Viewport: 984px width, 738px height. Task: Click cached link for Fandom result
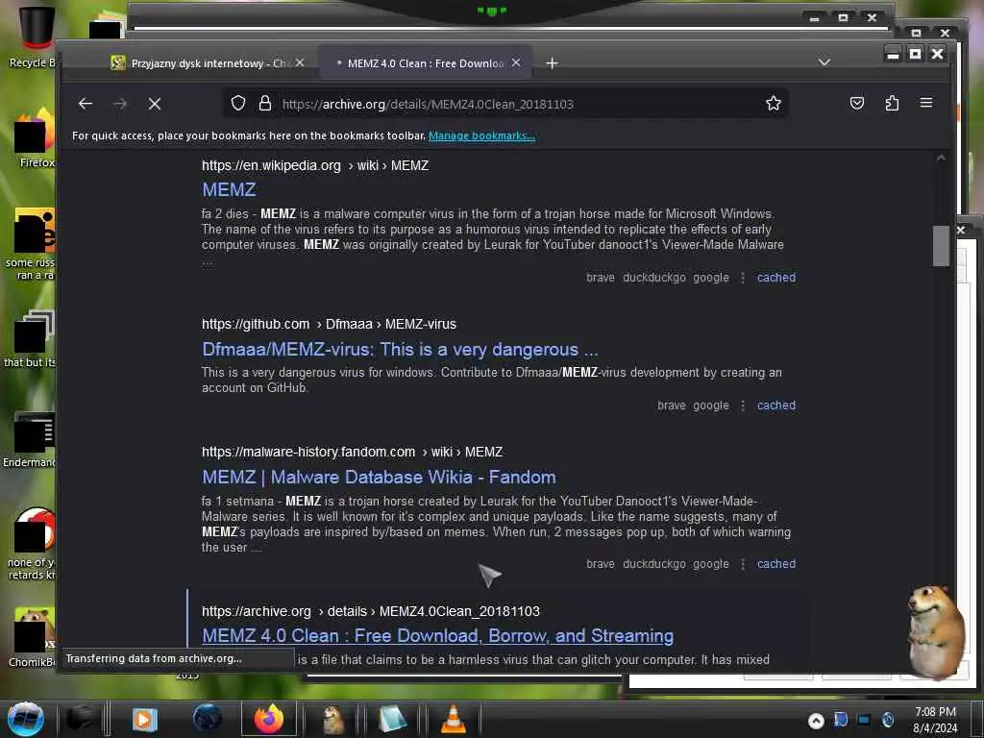click(775, 563)
